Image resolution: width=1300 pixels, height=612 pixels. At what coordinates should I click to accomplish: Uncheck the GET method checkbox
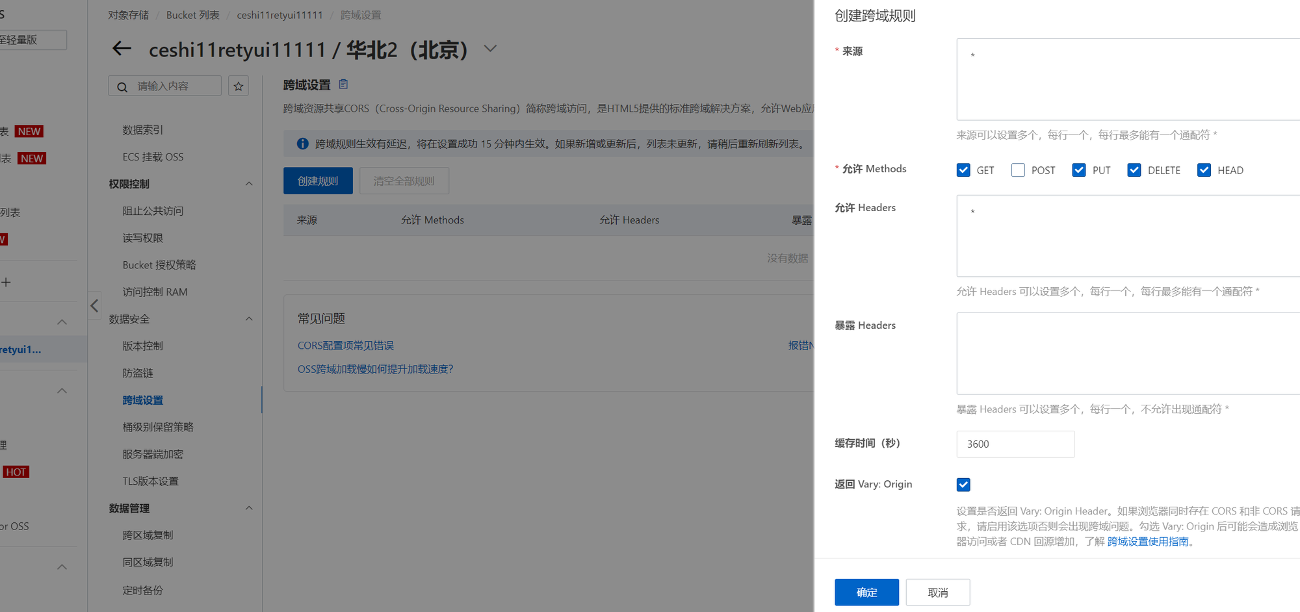pos(963,170)
